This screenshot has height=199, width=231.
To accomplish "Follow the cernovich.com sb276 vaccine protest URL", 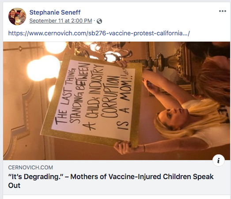I will [x=99, y=33].
